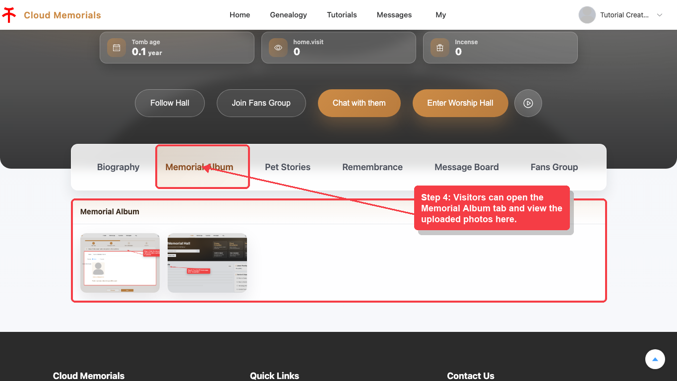
Task: Switch to the Message Board tab
Action: (x=467, y=167)
